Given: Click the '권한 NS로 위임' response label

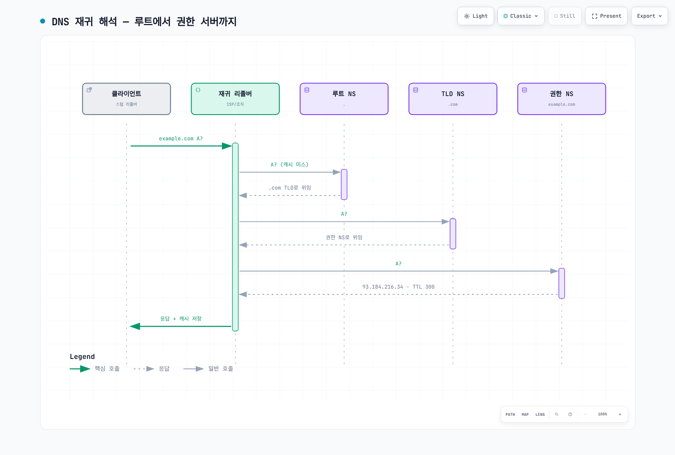Looking at the screenshot, I should 344,238.
